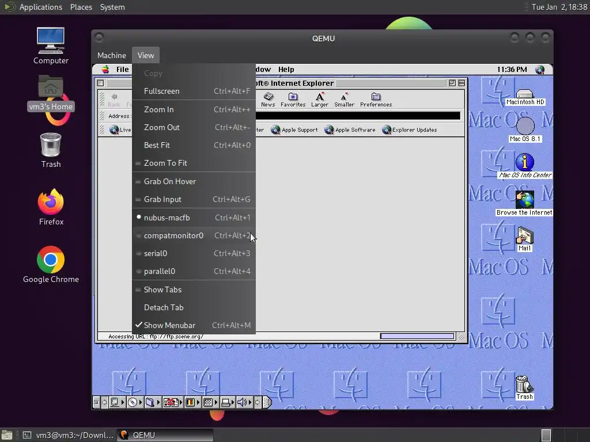Select the Browse the Internet icon
The width and height of the screenshot is (590, 442).
point(524,203)
